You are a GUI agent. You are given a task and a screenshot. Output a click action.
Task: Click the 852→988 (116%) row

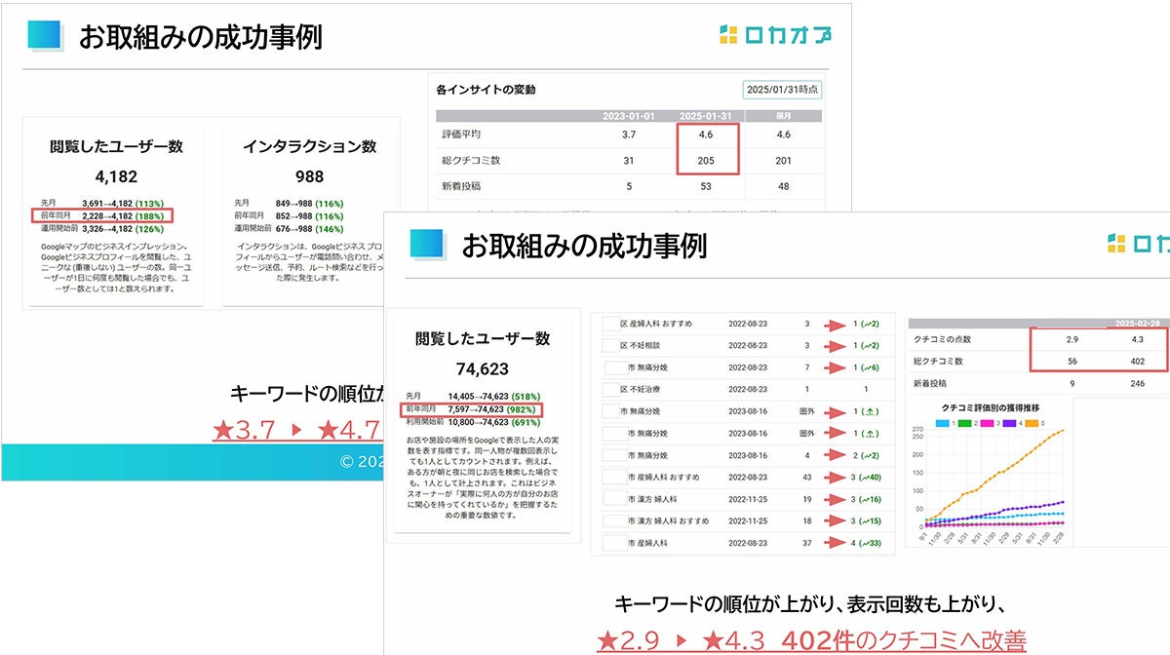point(292,215)
